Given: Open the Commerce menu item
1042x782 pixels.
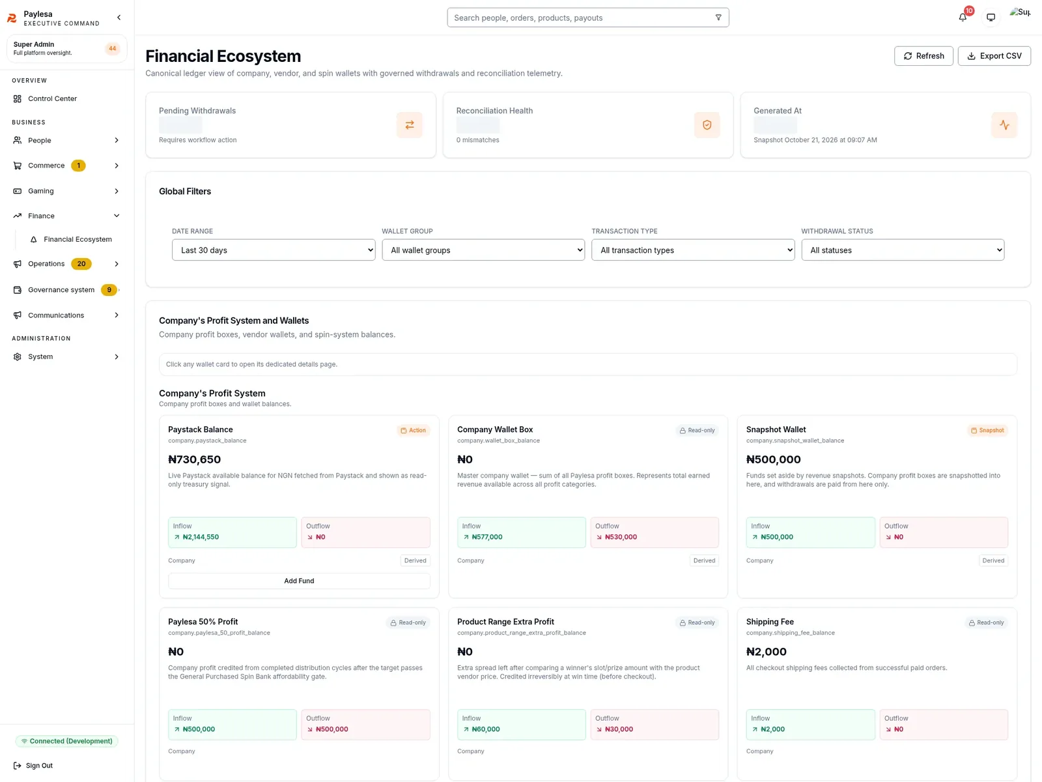Looking at the screenshot, I should pyautogui.click(x=67, y=166).
